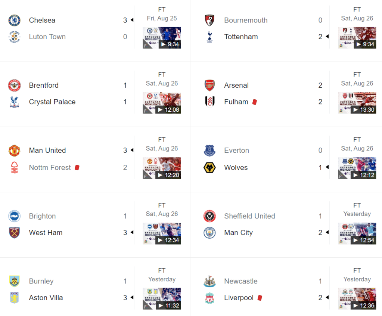The width and height of the screenshot is (382, 316).
Task: Play Chelsea vs Luton Town highlights video
Action: (162, 38)
